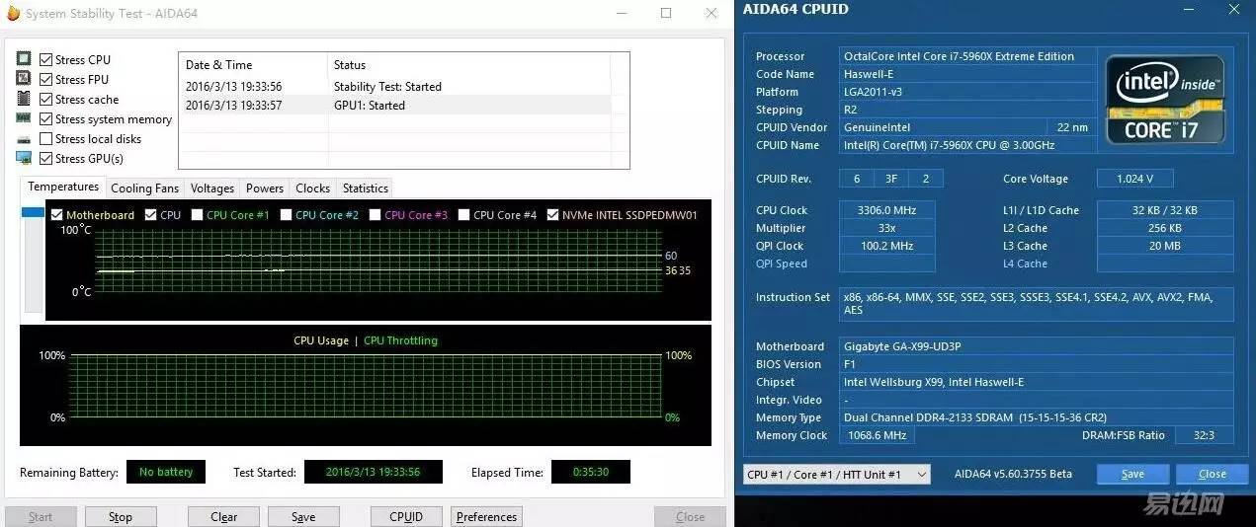Enable the Stress local disks checkbox
This screenshot has height=527, width=1256.
click(x=45, y=138)
